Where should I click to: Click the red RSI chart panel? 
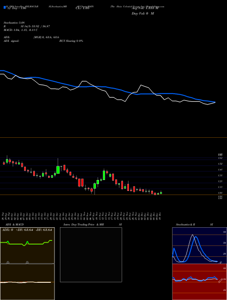coord(199,282)
